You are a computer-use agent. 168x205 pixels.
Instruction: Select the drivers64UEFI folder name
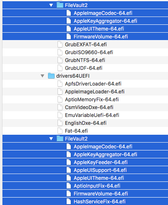coord(73,76)
